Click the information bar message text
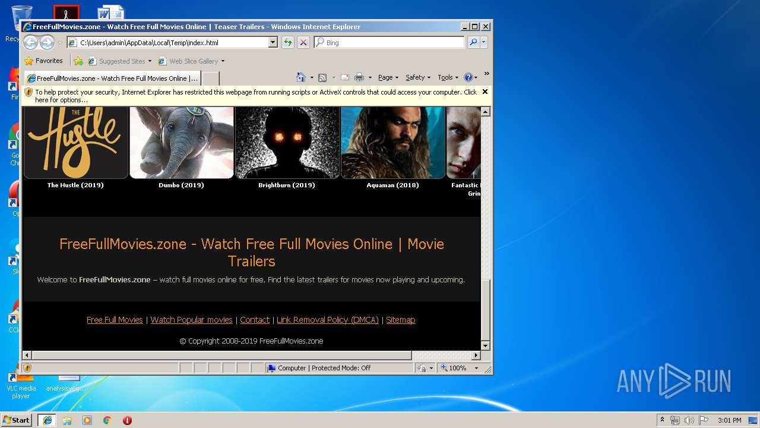This screenshot has width=760, height=428. coord(256,96)
